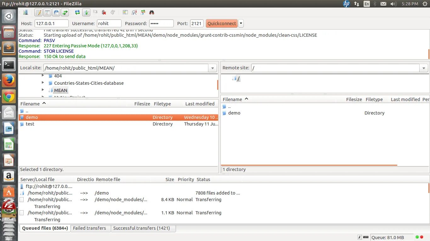Switch to the Queued files tab
This screenshot has height=241, width=430.
45,228
